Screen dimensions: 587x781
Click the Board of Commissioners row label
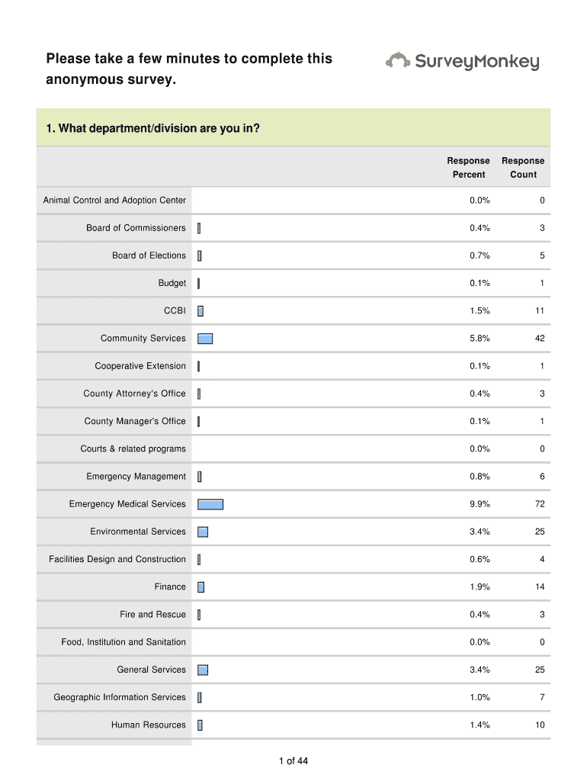136,228
